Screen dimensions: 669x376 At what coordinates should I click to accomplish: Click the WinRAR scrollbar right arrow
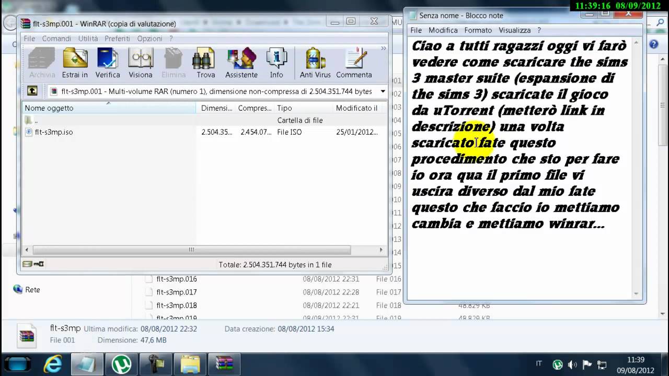coord(381,250)
